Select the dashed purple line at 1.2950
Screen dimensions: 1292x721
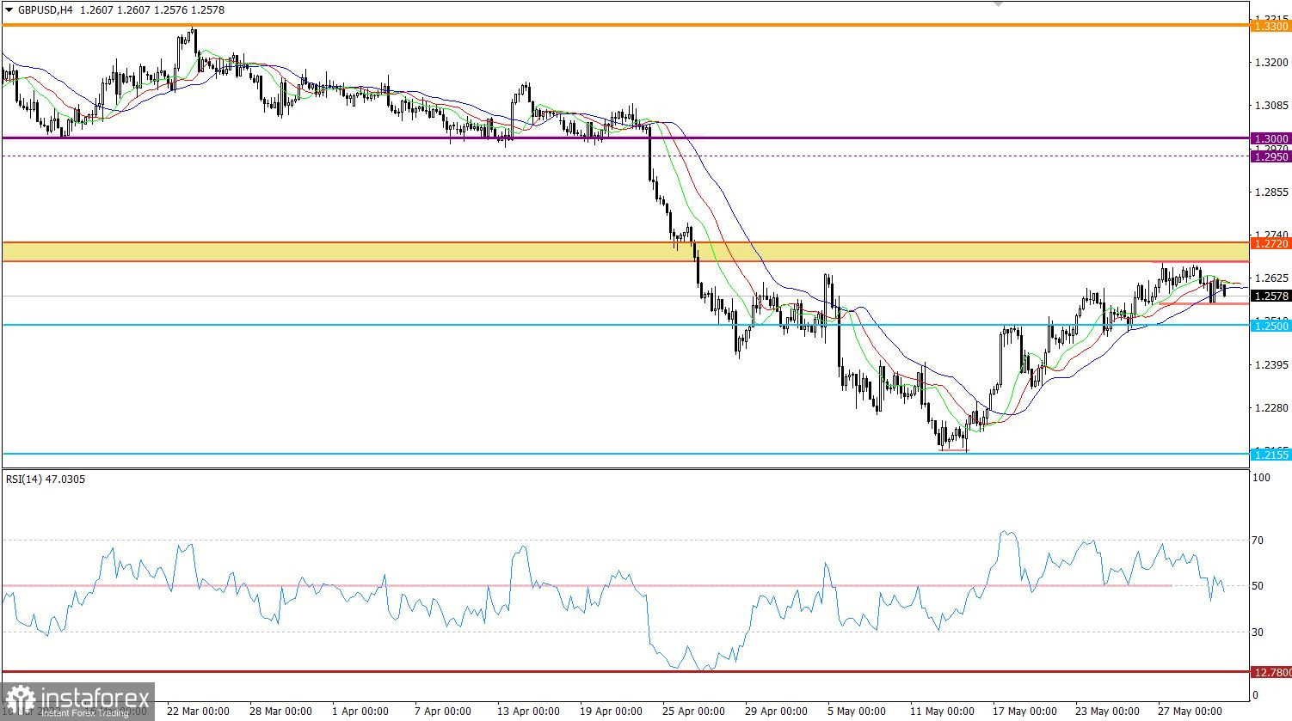pyautogui.click(x=625, y=156)
